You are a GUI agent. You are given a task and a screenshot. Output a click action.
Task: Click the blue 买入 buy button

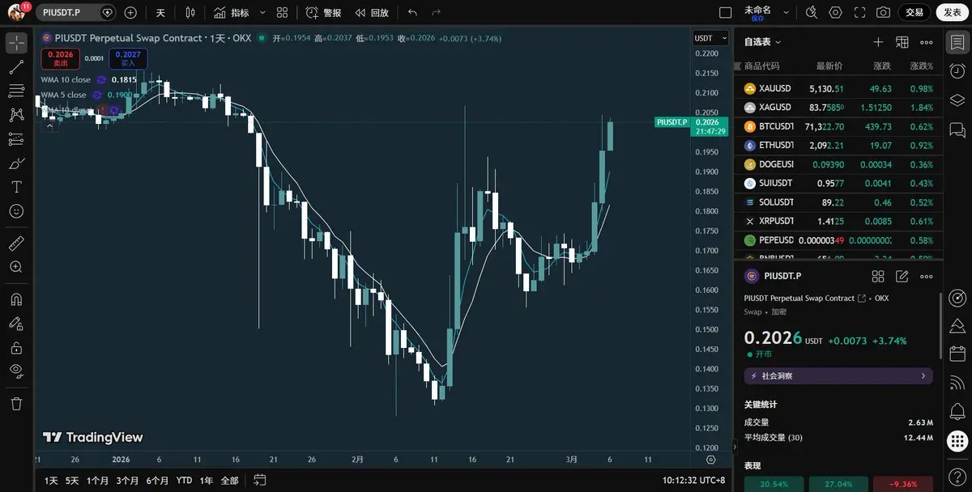[x=128, y=58]
